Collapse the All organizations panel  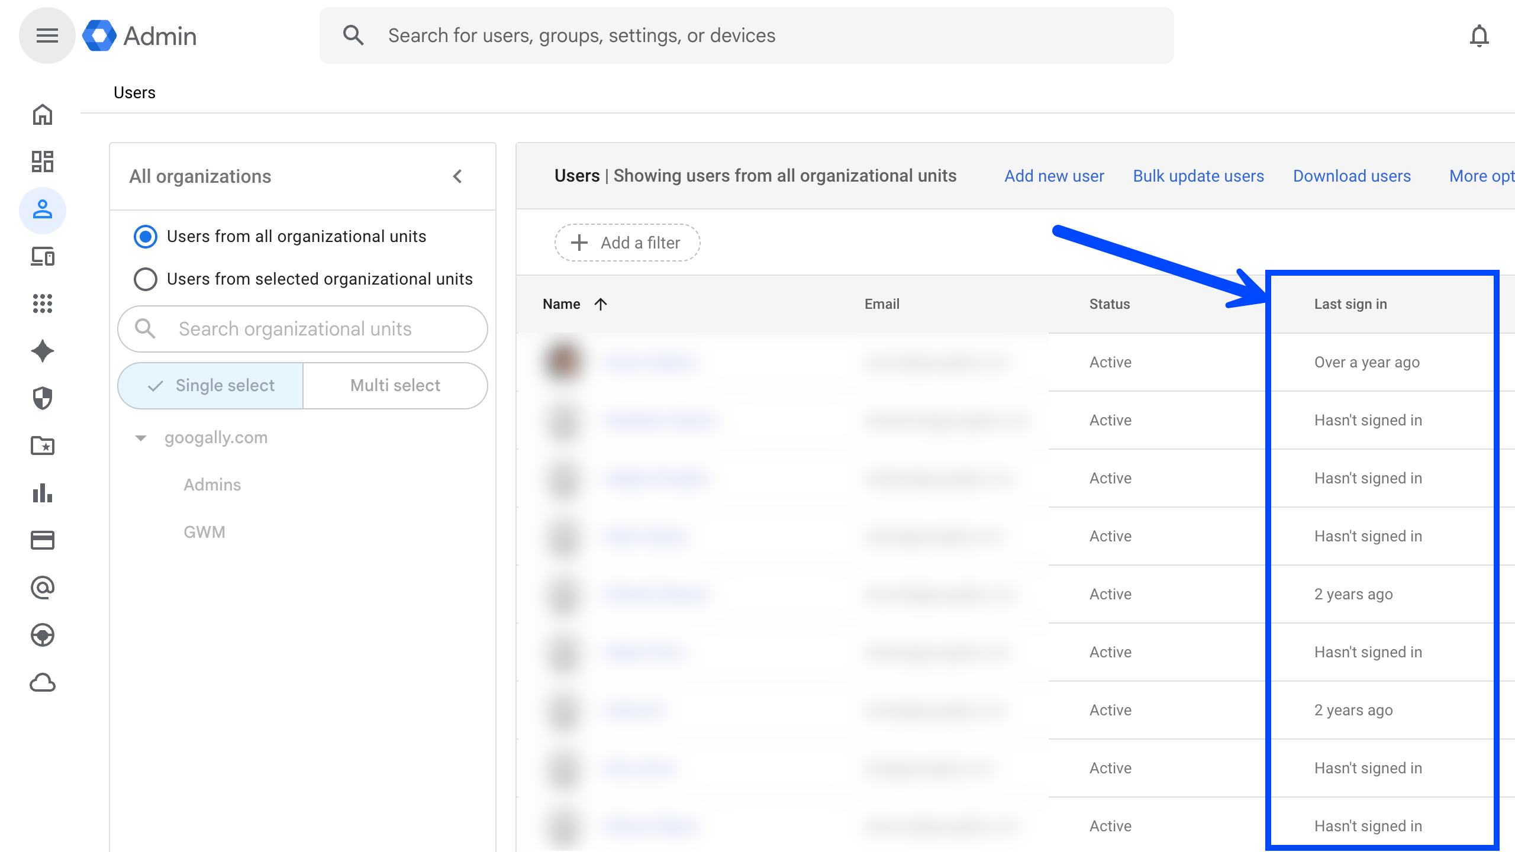tap(457, 176)
